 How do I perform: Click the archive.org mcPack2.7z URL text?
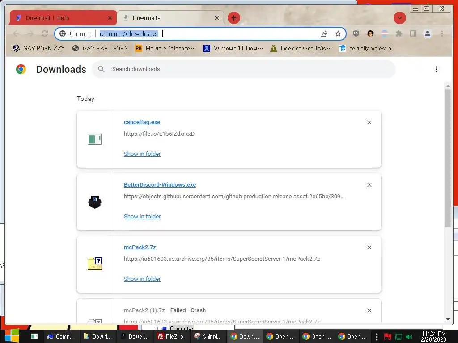tap(222, 259)
